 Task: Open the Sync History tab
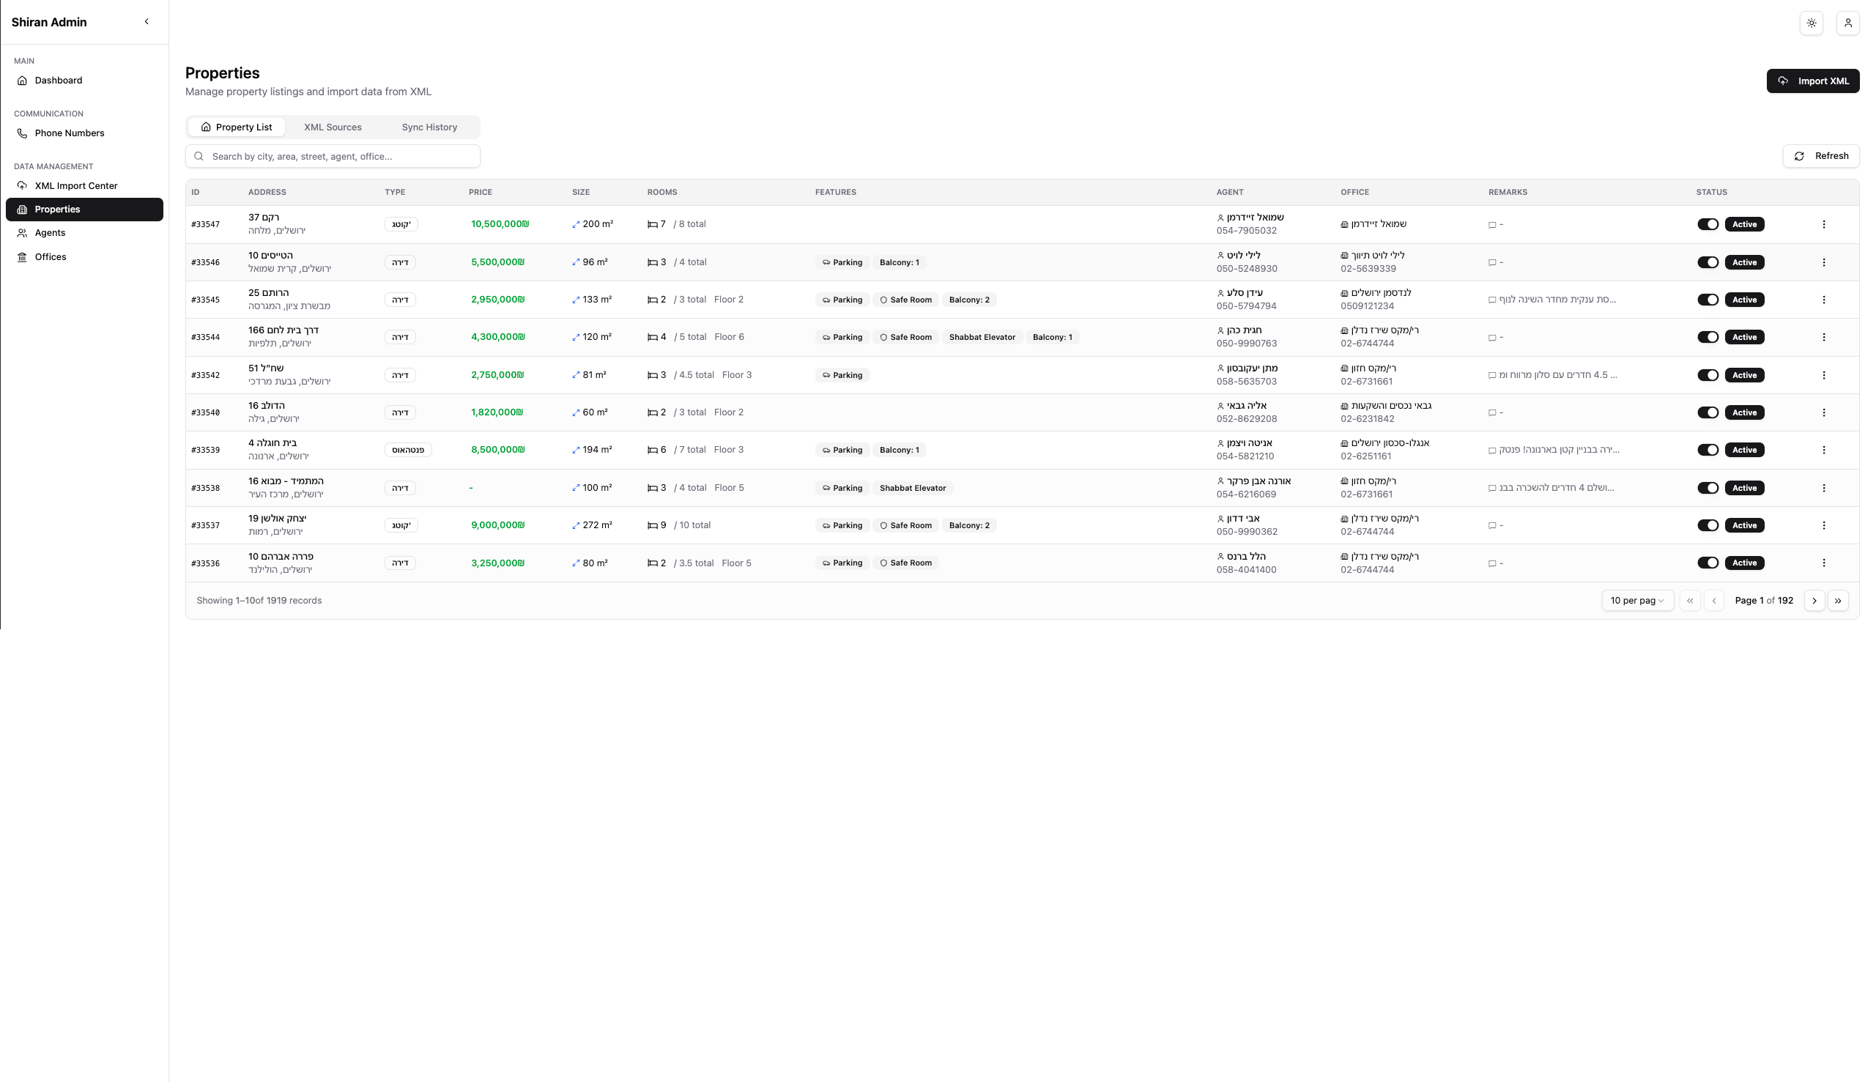coord(429,127)
